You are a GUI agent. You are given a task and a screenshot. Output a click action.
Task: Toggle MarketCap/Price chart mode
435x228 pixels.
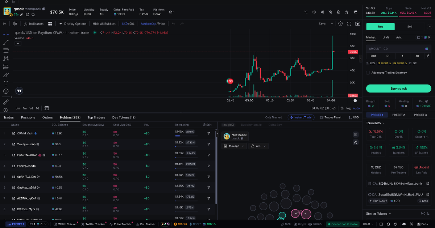[x=153, y=24]
